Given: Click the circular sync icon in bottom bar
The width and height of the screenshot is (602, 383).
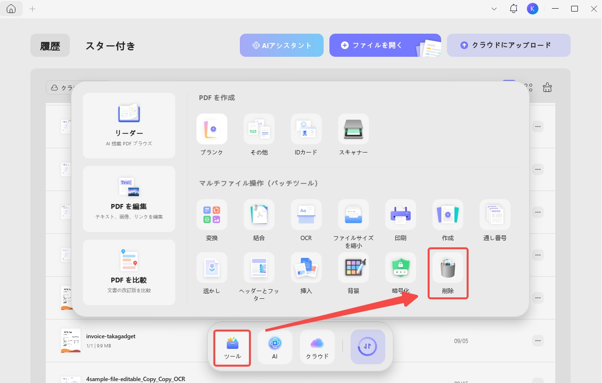Looking at the screenshot, I should (368, 347).
